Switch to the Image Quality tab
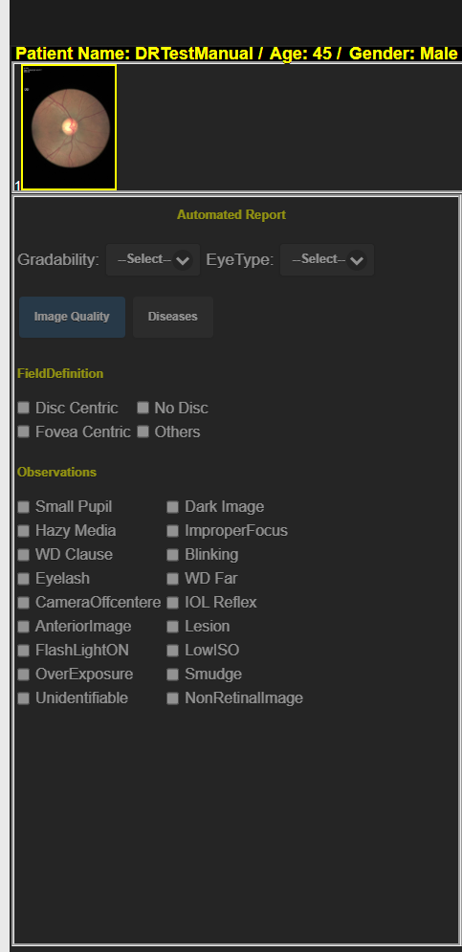 click(72, 317)
